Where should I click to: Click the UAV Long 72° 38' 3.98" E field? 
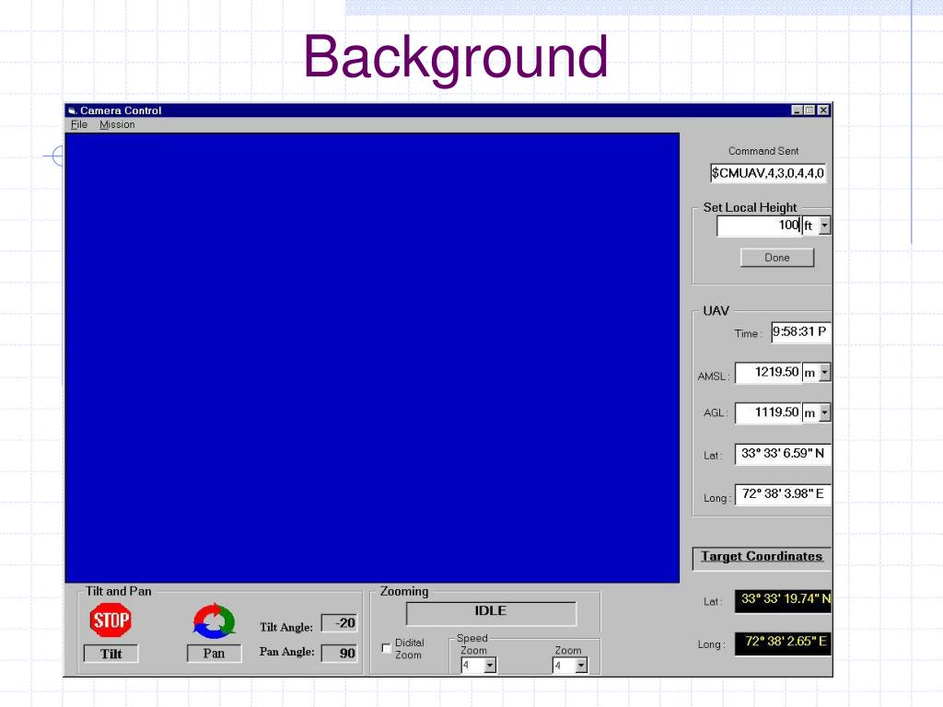(783, 494)
